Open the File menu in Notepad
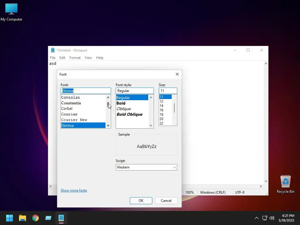300x225 pixels. [53, 58]
